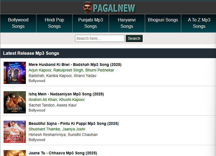Open Mere Husband Ki Biwi album thumbnail
Viewport: 216px width, 156px height.
coord(15,73)
